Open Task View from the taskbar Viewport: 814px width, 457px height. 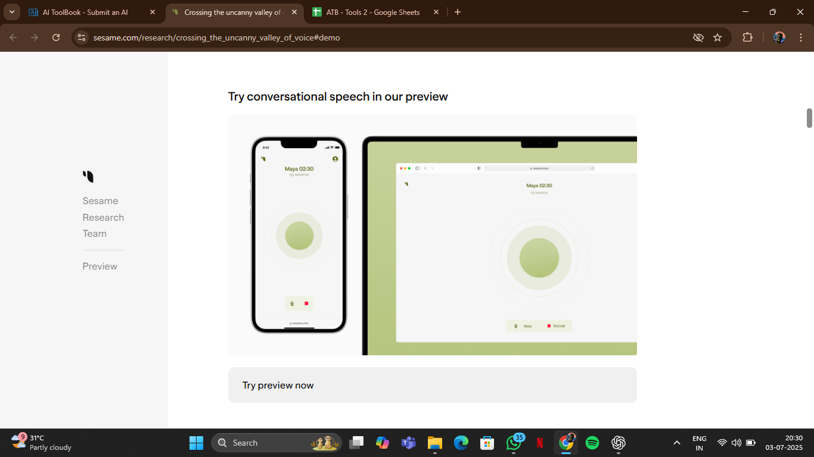(x=356, y=443)
